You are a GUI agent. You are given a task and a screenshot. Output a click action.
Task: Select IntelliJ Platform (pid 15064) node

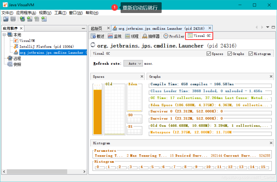point(47,46)
